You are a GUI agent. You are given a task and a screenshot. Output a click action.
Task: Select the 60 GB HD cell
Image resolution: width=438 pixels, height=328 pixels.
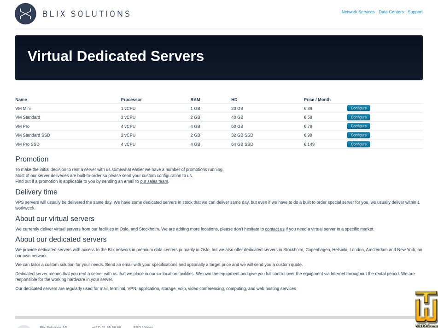(x=237, y=127)
